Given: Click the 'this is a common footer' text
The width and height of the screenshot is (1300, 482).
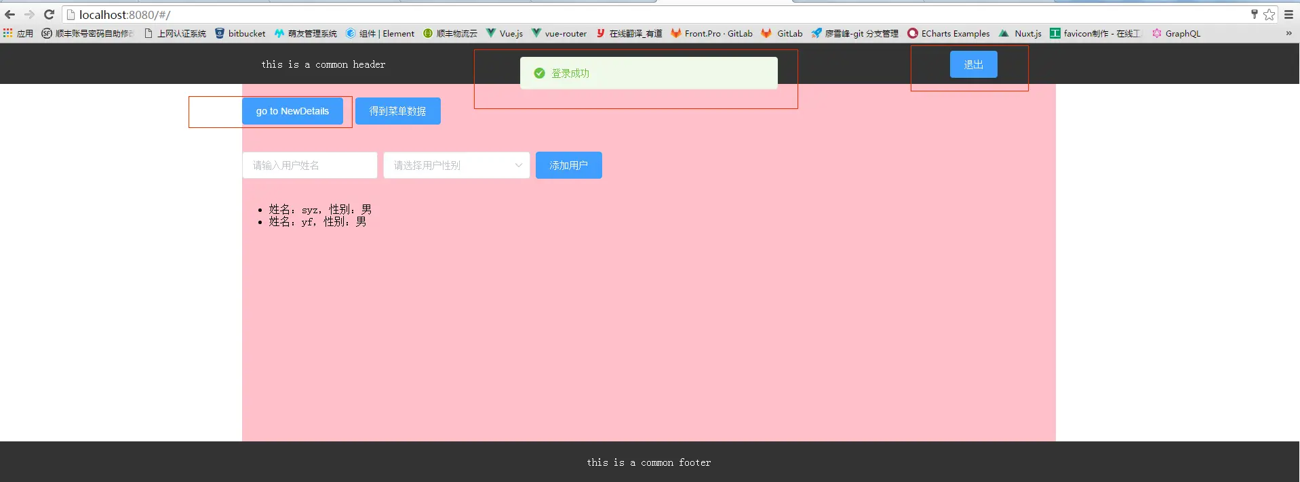Looking at the screenshot, I should click(x=649, y=462).
